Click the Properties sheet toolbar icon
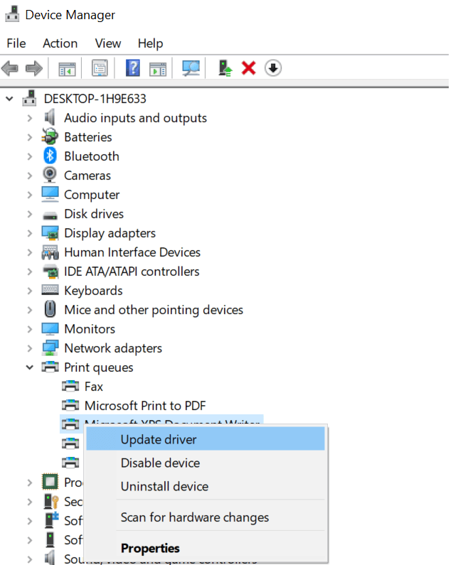 coord(100,68)
